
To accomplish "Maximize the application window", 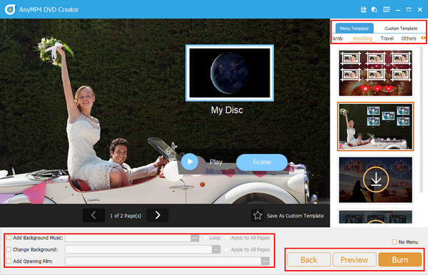I will tap(409, 9).
